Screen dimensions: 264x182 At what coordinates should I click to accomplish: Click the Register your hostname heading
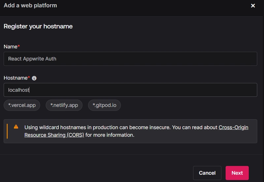click(38, 26)
